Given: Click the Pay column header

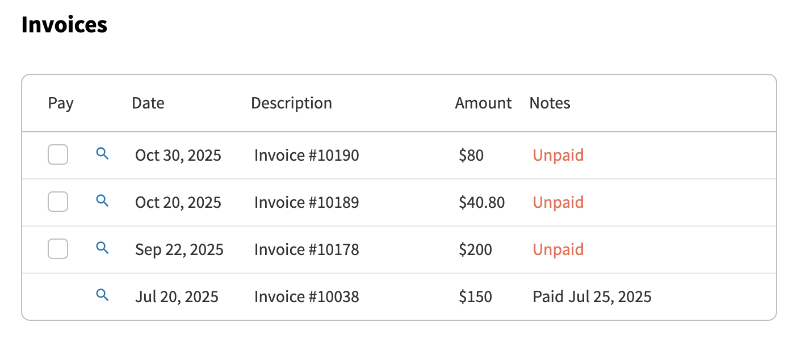Looking at the screenshot, I should 61,103.
